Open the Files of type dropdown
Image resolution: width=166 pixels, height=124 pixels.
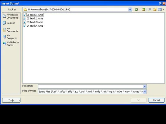coord(145,91)
